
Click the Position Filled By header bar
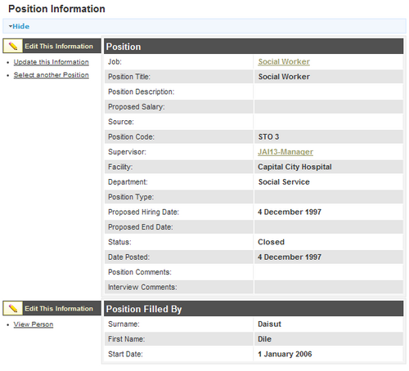point(254,309)
